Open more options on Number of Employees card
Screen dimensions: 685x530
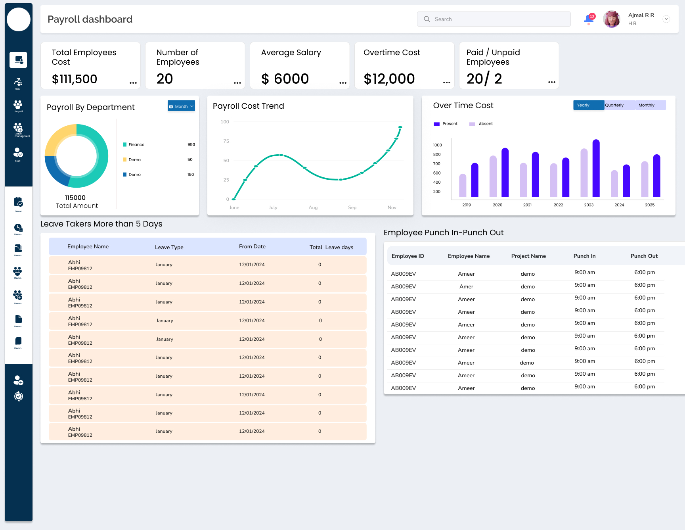237,83
